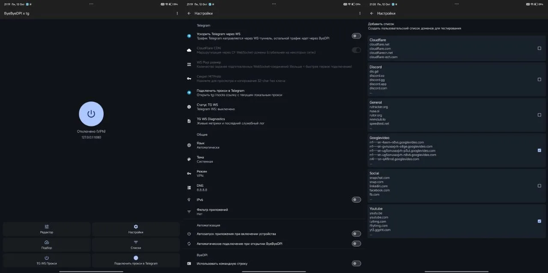548x273 pixels.
Task: Open the Подбор button
Action: pos(47,245)
